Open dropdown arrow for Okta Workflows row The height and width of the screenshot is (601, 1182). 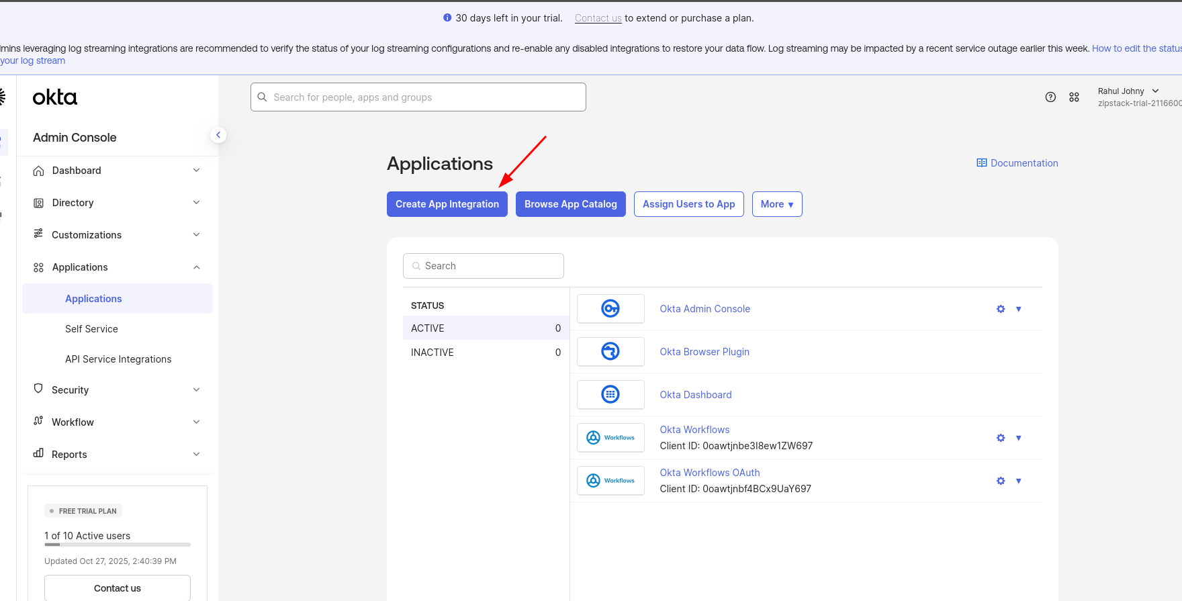point(1019,438)
